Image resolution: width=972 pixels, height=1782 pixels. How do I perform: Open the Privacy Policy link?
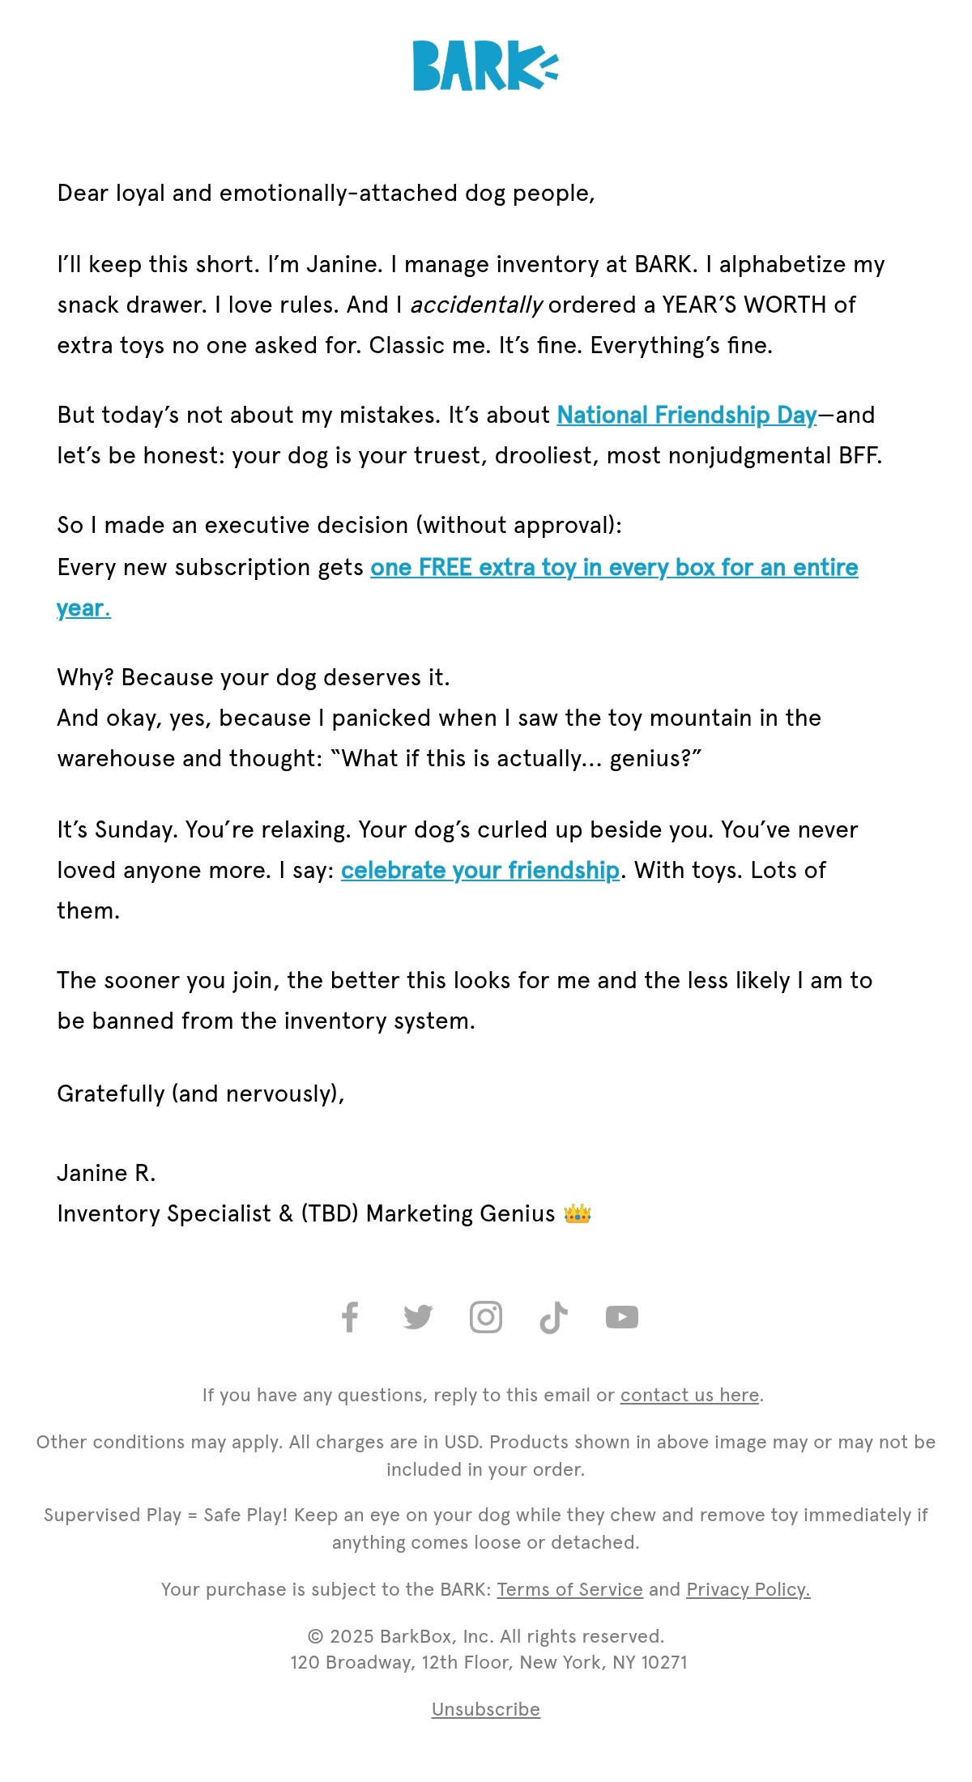point(748,1589)
